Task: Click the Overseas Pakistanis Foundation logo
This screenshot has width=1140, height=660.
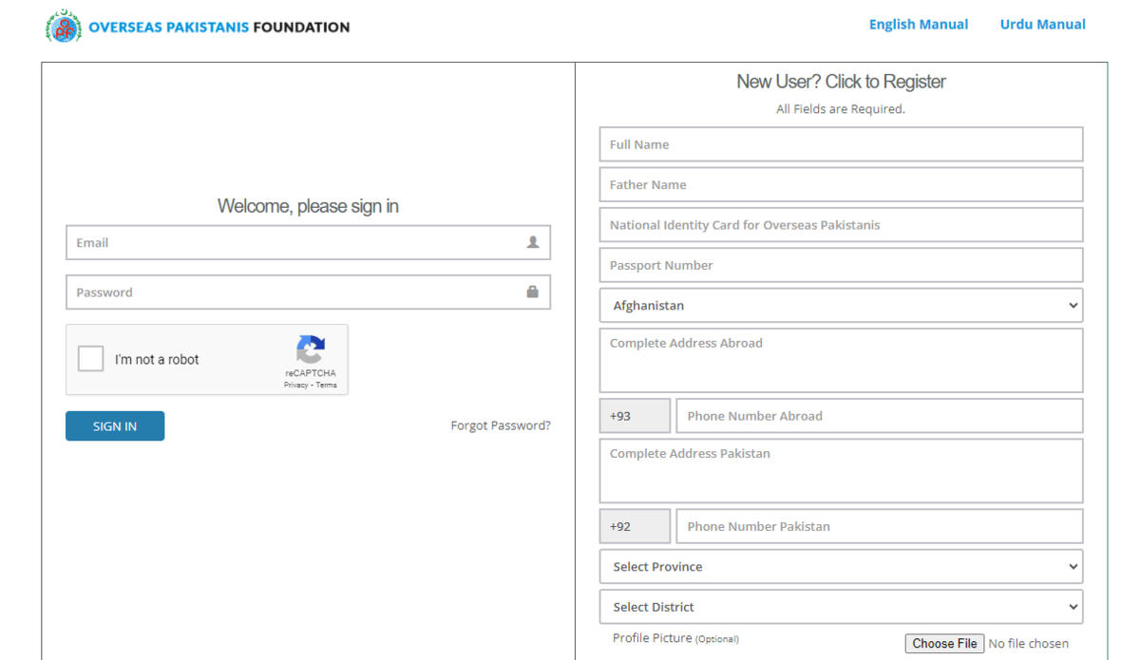Action: pos(64,27)
